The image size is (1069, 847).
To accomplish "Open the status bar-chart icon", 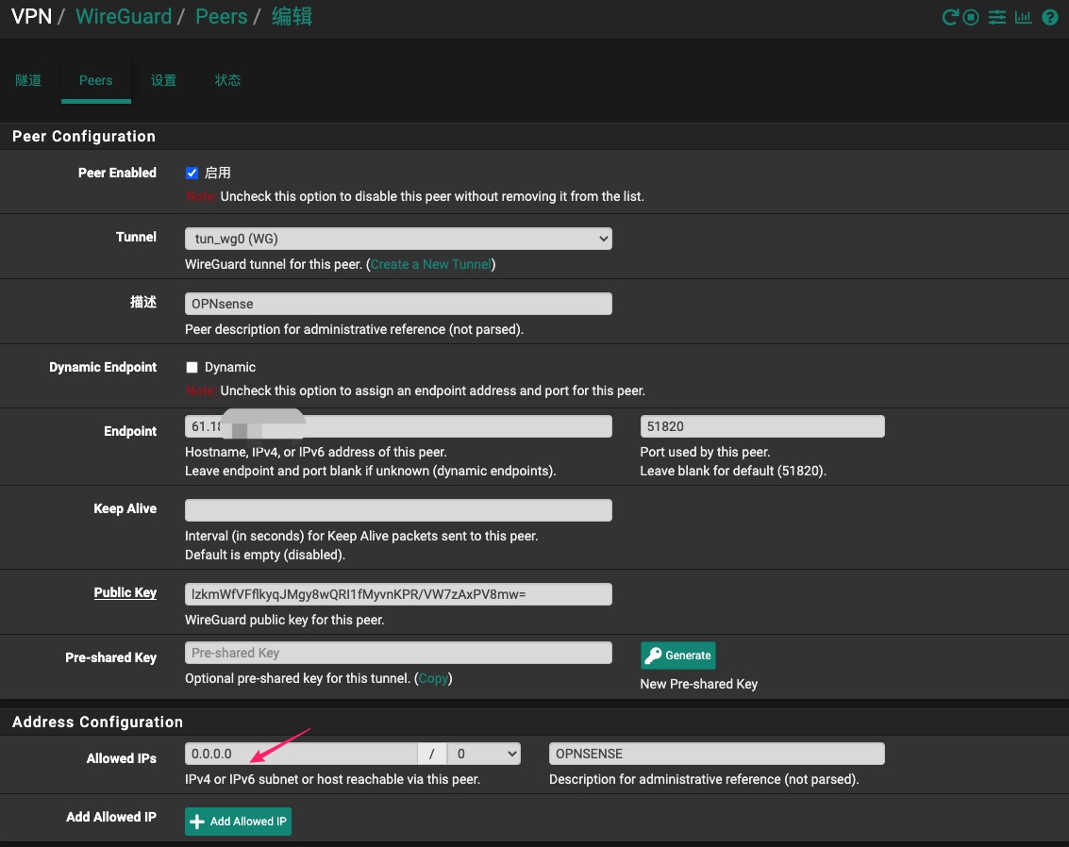I will click(x=1023, y=17).
